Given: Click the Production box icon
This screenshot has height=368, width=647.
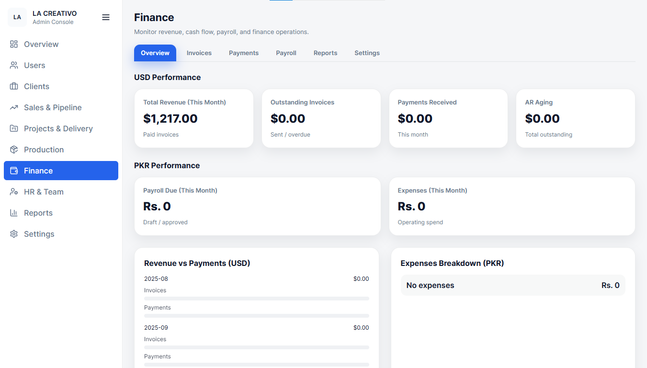Looking at the screenshot, I should click(14, 149).
